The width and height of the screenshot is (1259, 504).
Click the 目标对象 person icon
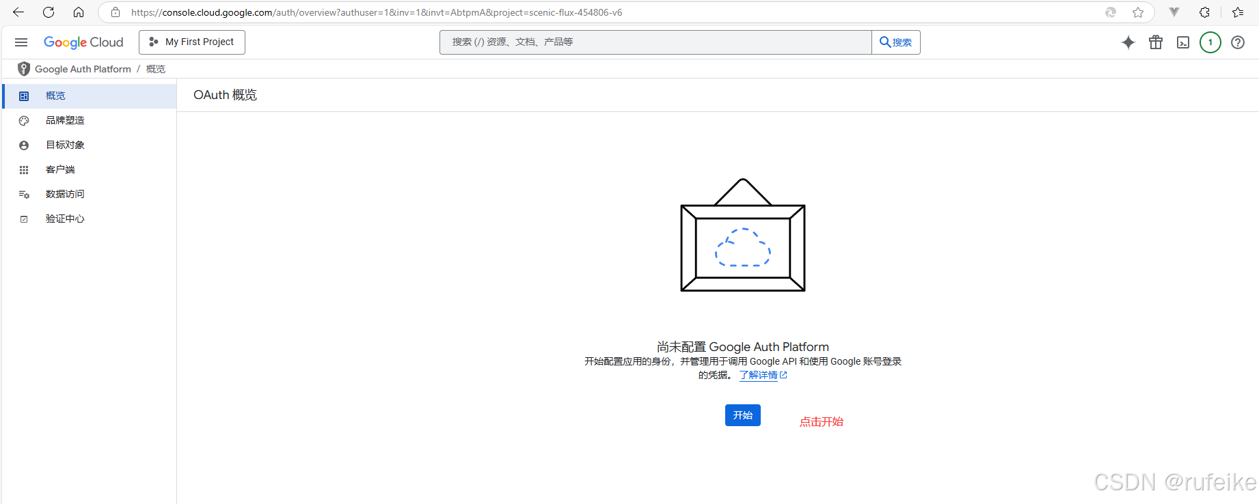point(24,145)
